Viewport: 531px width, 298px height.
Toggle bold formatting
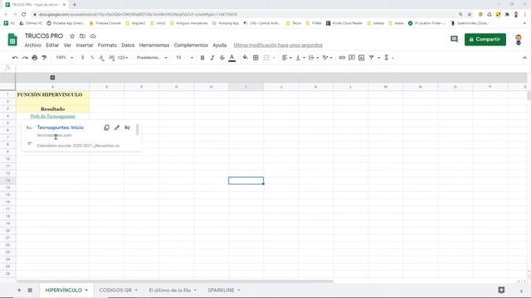click(x=202, y=58)
